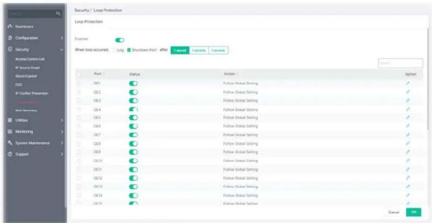This screenshot has width=432, height=223.
Task: Toggle GE14 status switch
Action: click(133, 195)
